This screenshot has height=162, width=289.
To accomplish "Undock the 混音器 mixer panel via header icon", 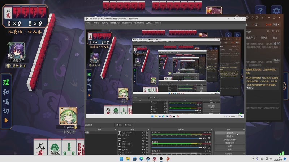I will (x=212, y=130).
